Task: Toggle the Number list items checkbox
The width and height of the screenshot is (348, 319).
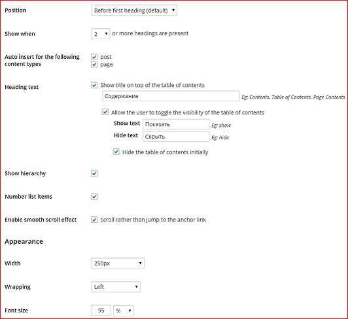Action: [x=94, y=197]
